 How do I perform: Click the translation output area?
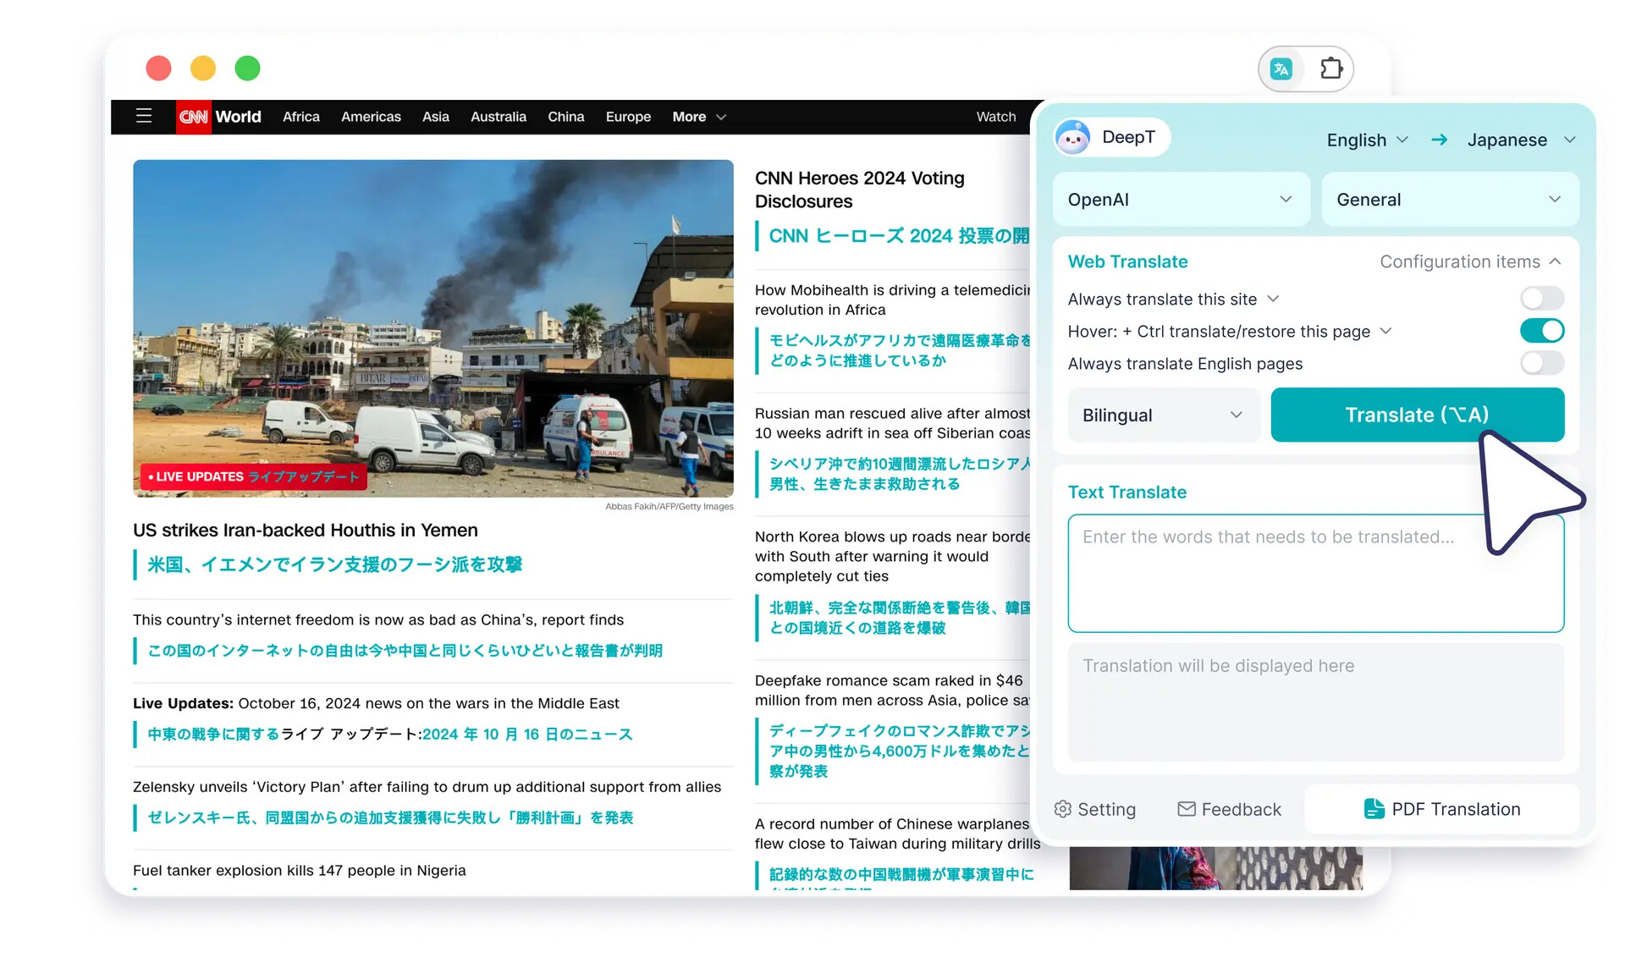(x=1315, y=702)
